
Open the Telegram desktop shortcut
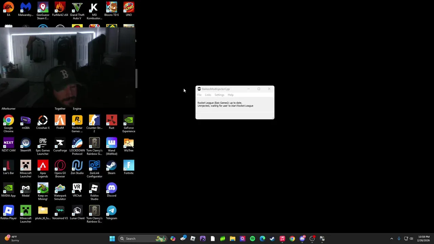tap(112, 213)
